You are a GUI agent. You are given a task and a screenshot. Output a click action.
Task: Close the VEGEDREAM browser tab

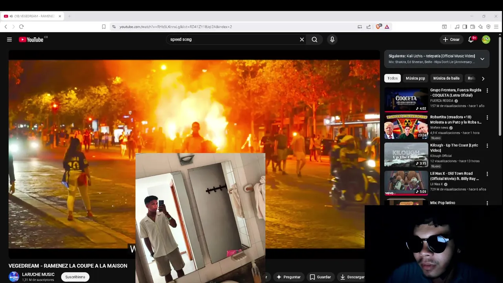coord(60,16)
